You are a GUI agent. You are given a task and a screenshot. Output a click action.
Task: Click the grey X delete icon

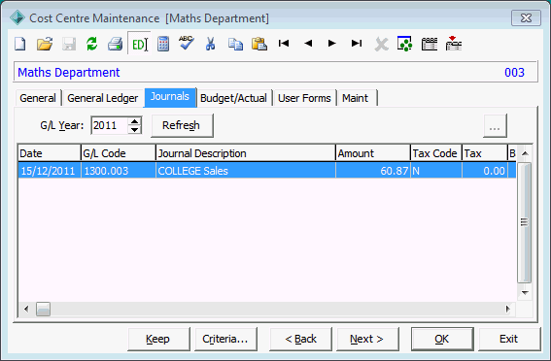coord(381,45)
